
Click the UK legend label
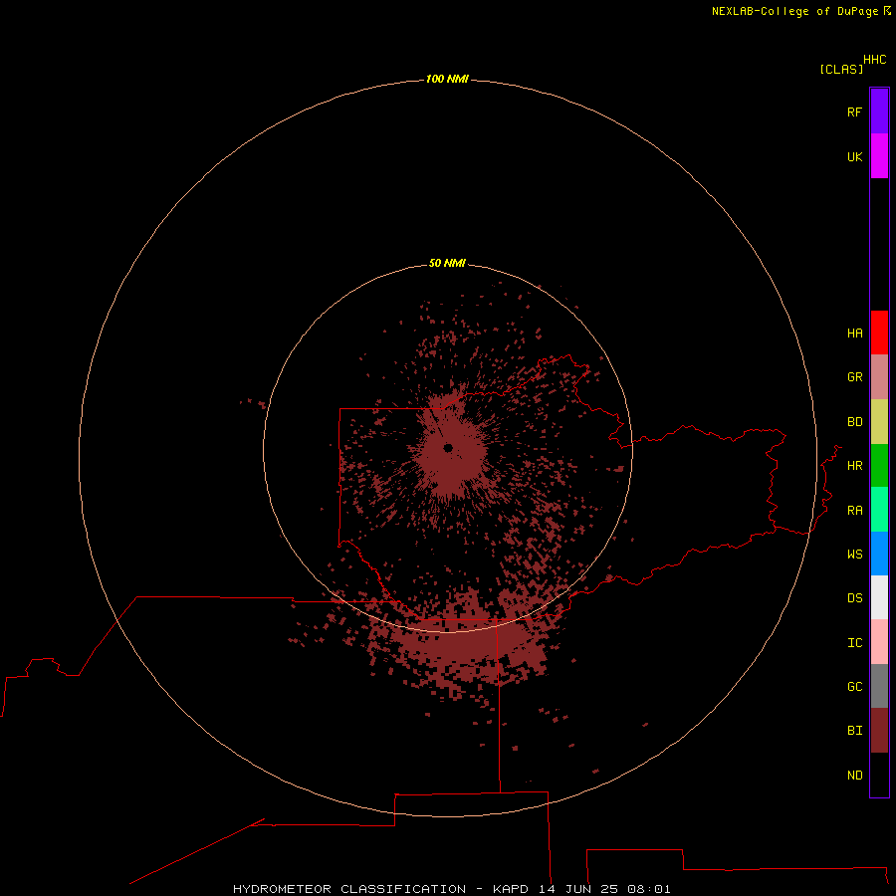[855, 156]
